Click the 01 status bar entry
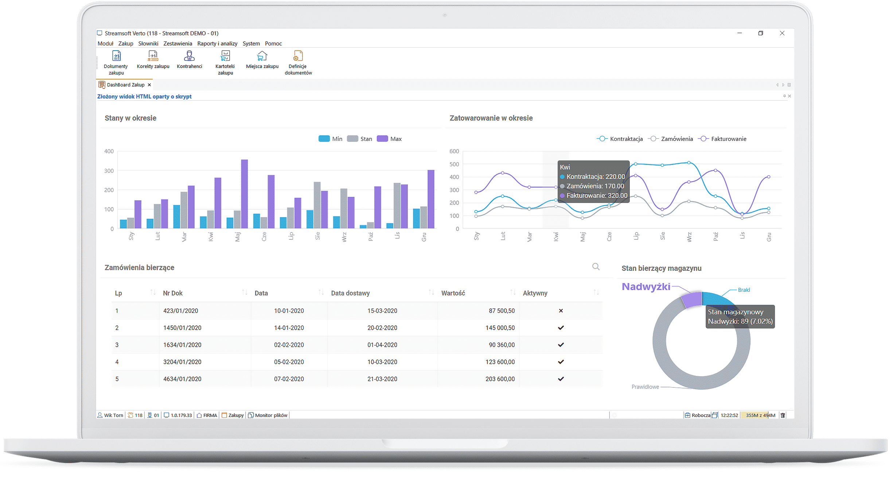This screenshot has width=893, height=485. pos(153,415)
